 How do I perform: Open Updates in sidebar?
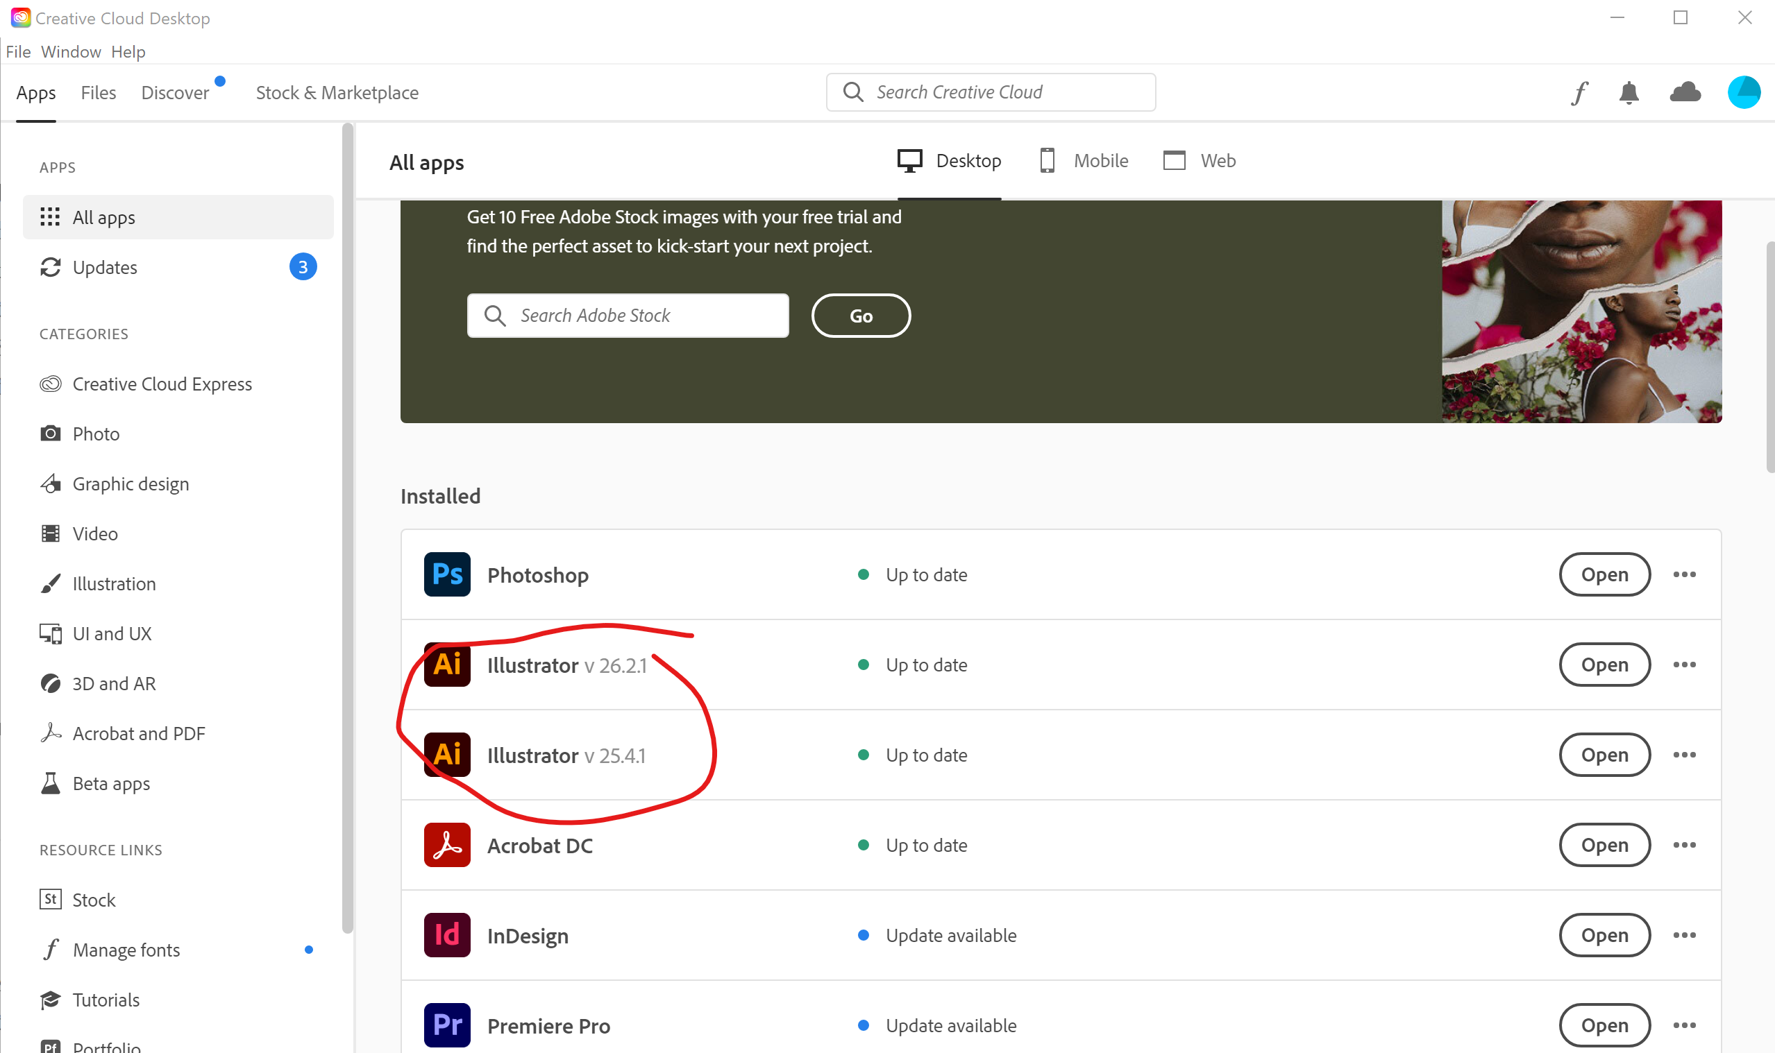(x=178, y=267)
